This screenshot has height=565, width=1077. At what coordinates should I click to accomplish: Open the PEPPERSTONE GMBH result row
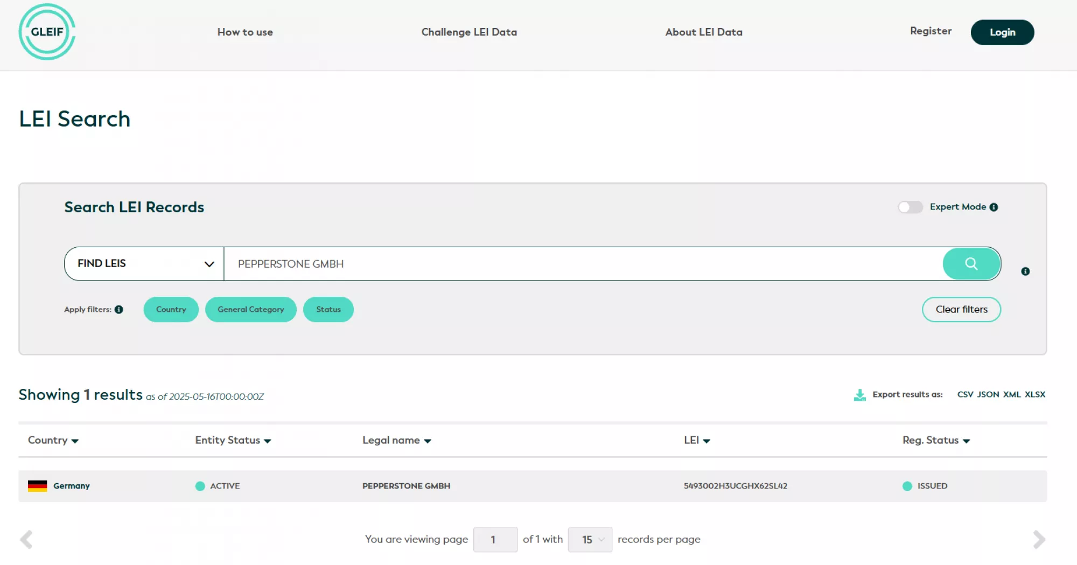406,486
